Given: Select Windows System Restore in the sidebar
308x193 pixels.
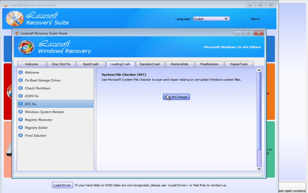Looking at the screenshot, I should click(55, 112).
